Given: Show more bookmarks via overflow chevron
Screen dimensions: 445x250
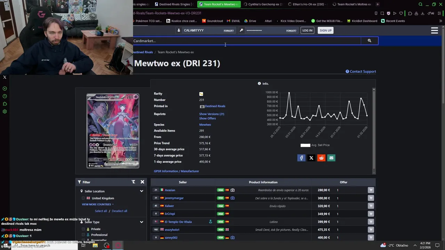Looking at the screenshot, I should tap(440, 21).
